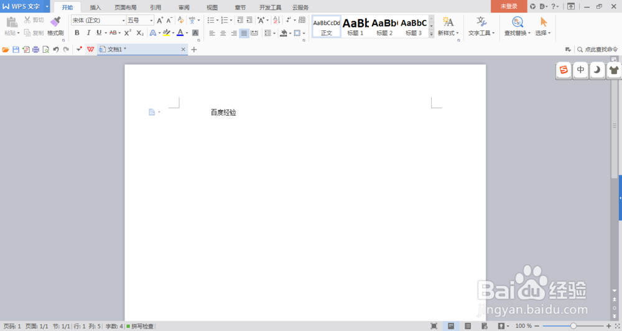The height and width of the screenshot is (331, 622).
Task: Align text right
Action: [x=234, y=34]
